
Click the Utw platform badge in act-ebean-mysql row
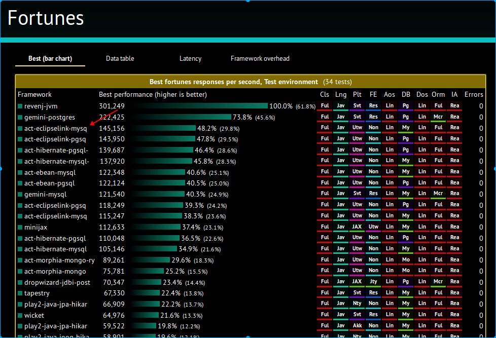(357, 172)
